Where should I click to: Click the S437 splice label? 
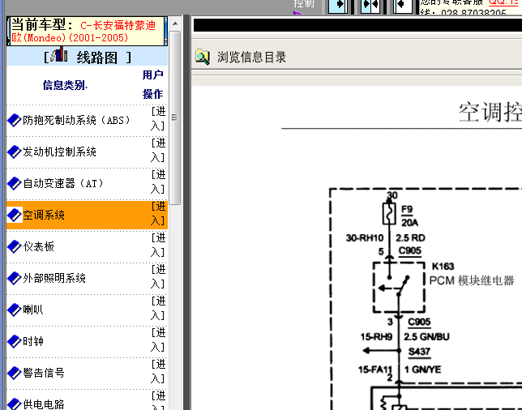coord(420,352)
